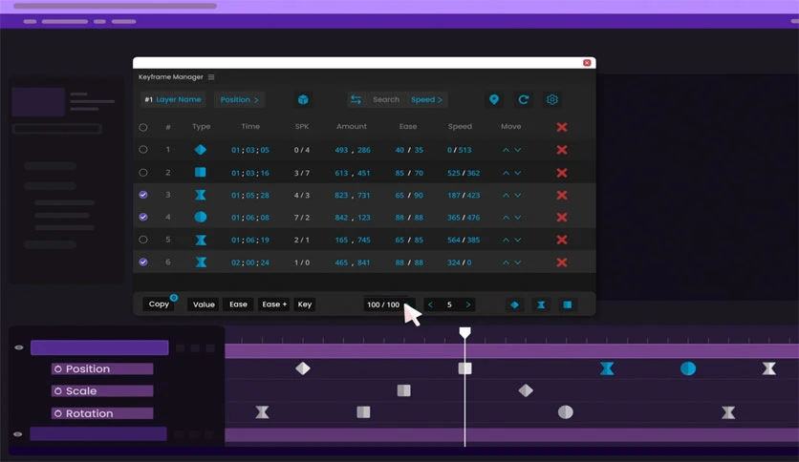
Task: Click the Ease button
Action: (238, 304)
